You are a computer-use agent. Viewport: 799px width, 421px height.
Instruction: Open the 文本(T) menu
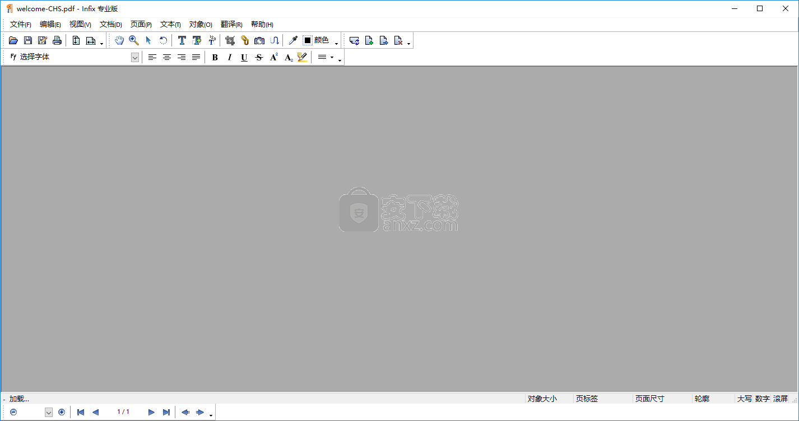(170, 25)
